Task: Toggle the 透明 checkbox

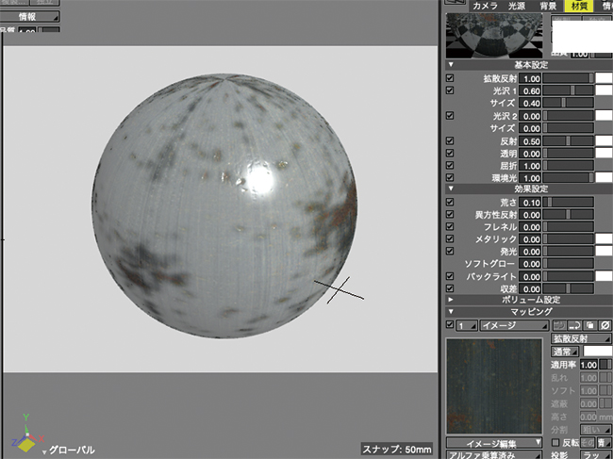Action: coord(450,153)
